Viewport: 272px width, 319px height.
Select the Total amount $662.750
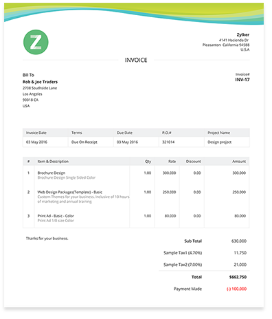click(238, 277)
